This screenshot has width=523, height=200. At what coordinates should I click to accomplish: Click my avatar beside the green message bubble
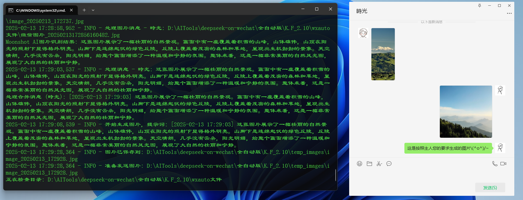click(500, 148)
